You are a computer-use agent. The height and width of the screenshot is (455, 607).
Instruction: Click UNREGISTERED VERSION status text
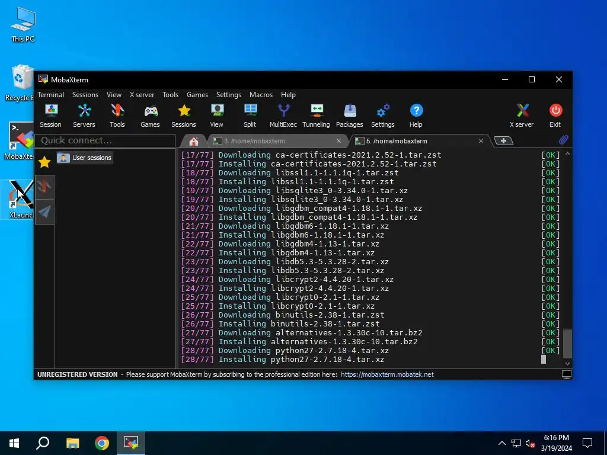(78, 374)
